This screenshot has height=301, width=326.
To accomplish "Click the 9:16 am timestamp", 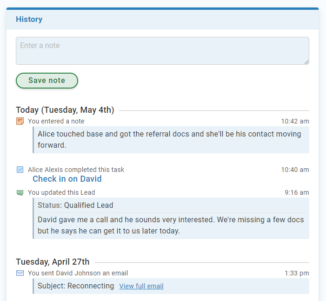I will [297, 192].
